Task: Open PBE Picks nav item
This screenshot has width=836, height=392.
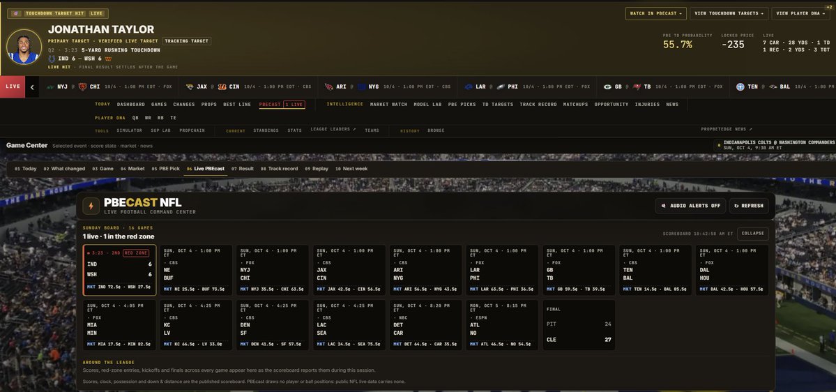Action: (x=462, y=105)
